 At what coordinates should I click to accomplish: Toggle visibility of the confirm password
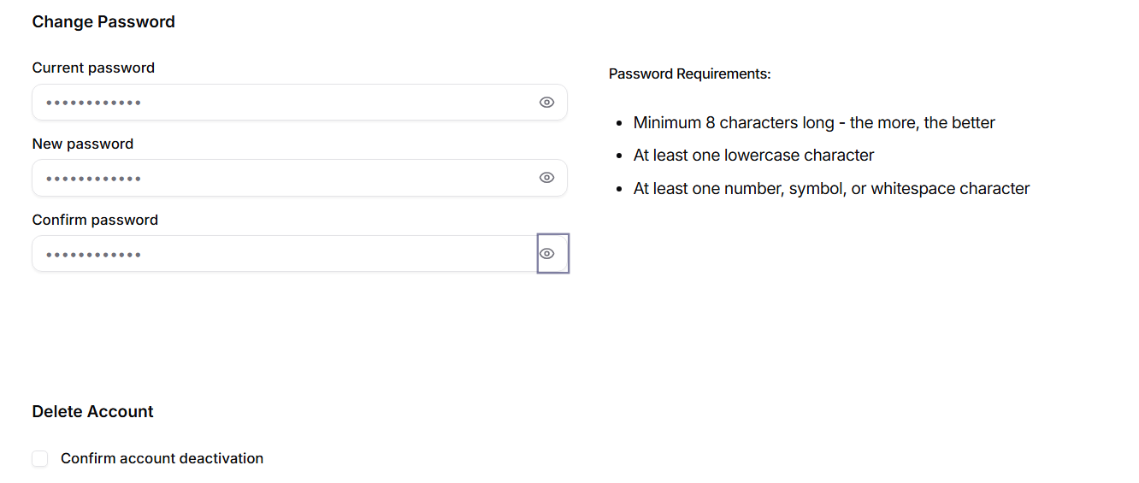pos(547,254)
